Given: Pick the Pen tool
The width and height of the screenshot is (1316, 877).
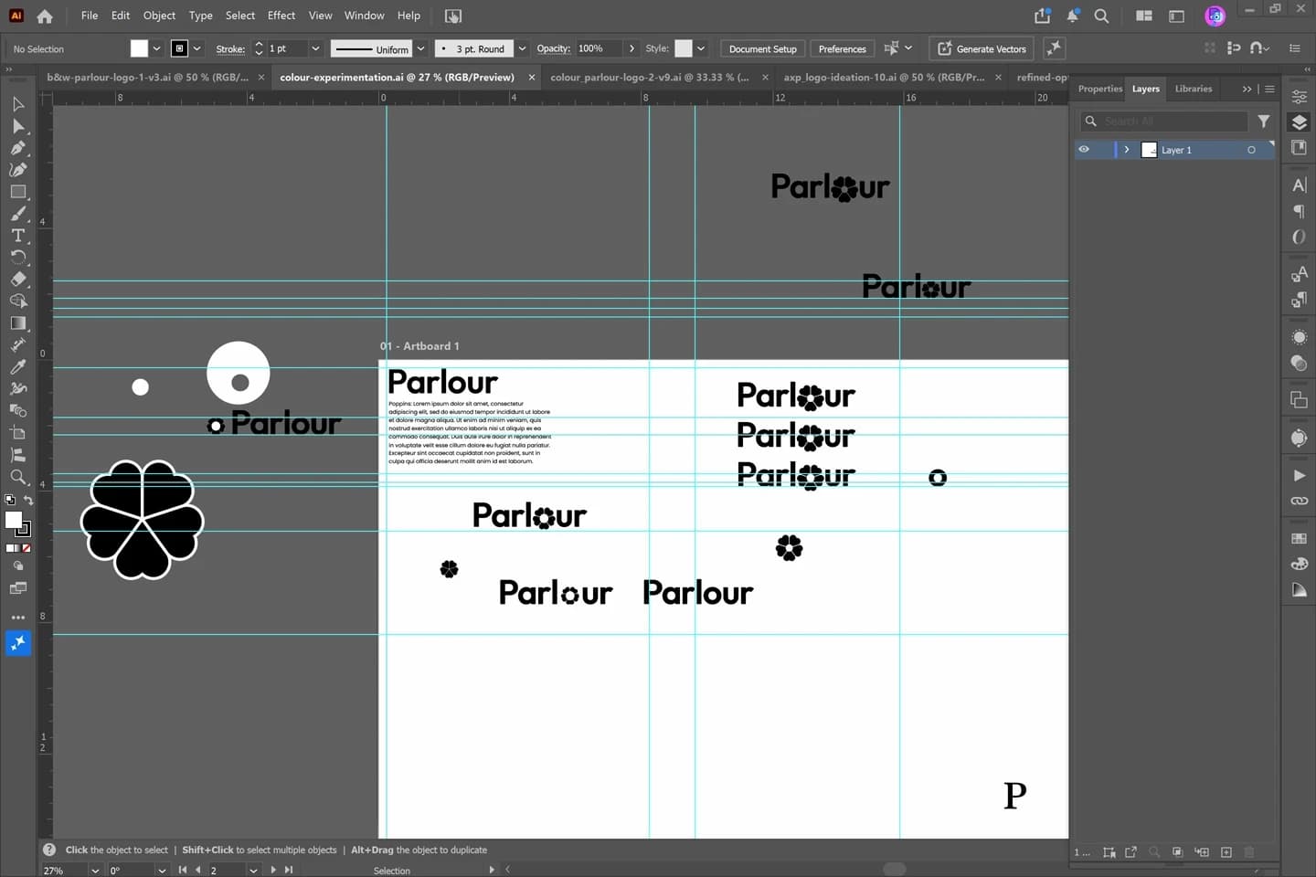Looking at the screenshot, I should pos(18,148).
